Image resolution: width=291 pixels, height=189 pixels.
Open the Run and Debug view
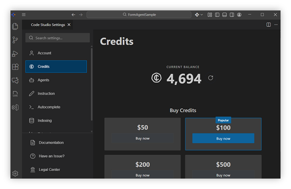coord(15,54)
